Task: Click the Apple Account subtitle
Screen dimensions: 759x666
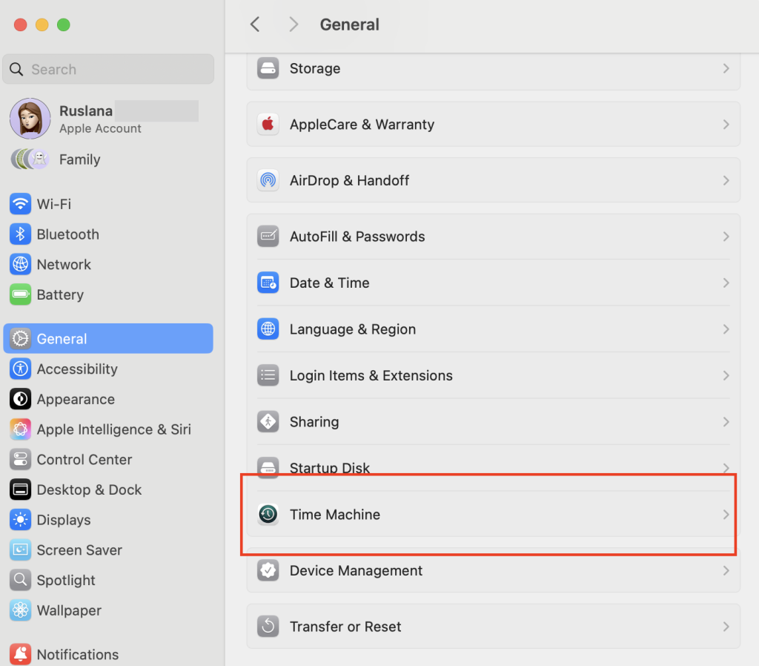Action: click(100, 128)
